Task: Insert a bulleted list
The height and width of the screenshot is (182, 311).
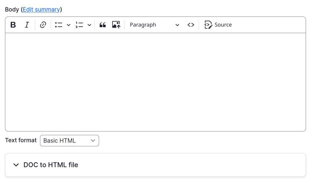Action: click(x=59, y=25)
